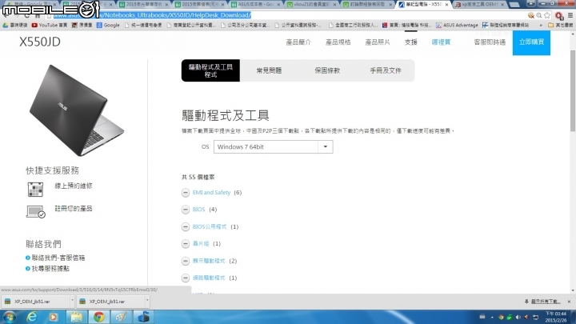
Task: Click the blue 立即購買 button
Action: [531, 42]
